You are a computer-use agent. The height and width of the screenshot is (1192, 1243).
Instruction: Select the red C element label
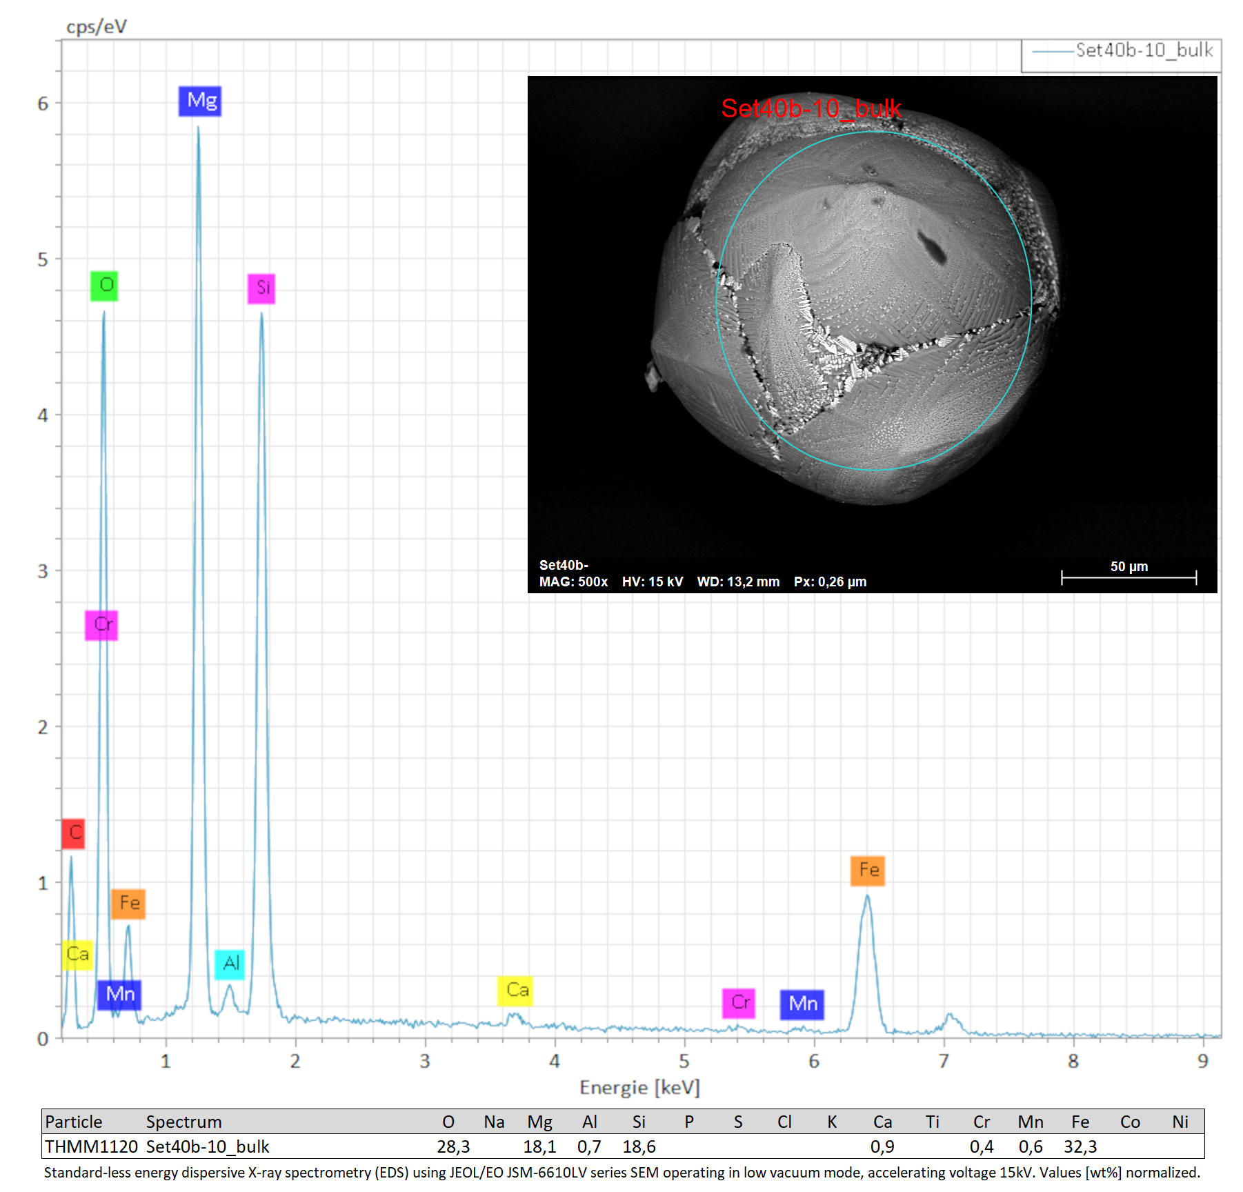pos(73,834)
